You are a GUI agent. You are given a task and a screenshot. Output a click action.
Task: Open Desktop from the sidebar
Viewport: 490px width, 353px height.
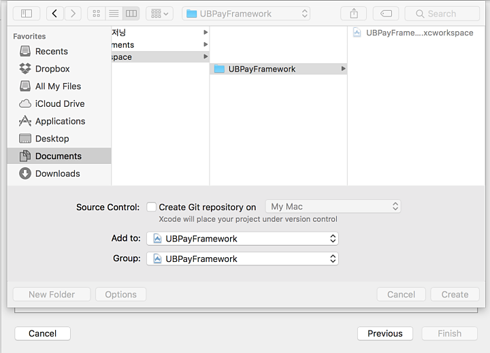coord(59,139)
